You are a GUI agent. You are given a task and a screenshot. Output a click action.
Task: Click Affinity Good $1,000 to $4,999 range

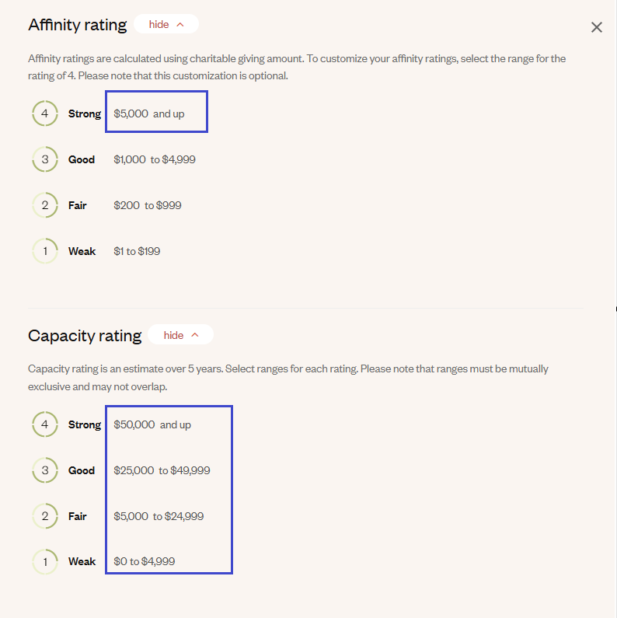click(155, 159)
